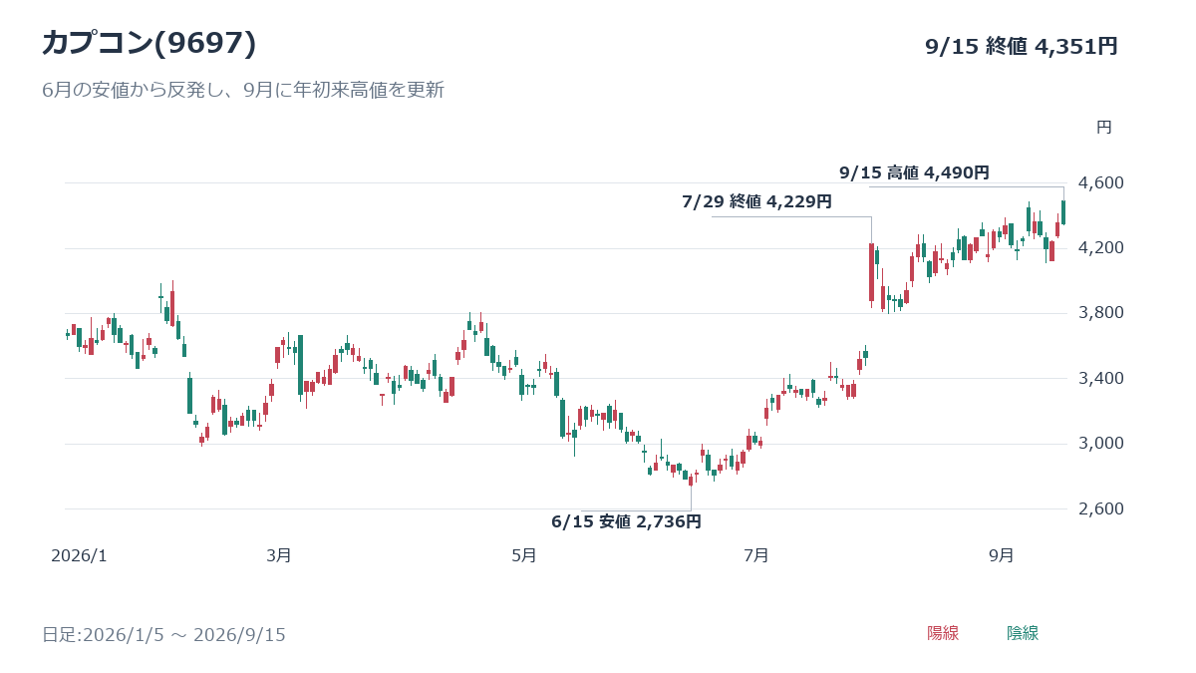Click the 5月 x-axis label
The width and height of the screenshot is (1196, 673).
click(523, 555)
